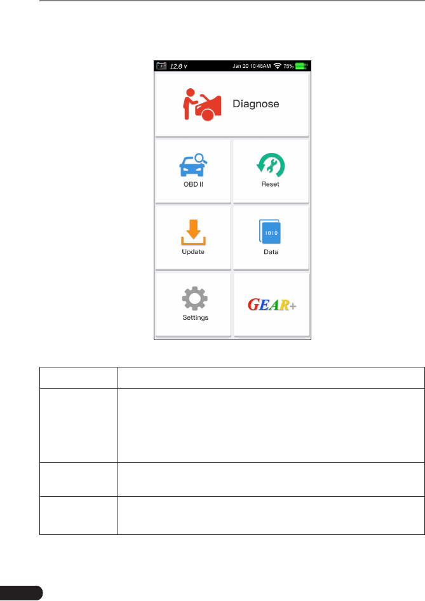Tap the OBD II label
This screenshot has height=601, width=425.
tap(193, 185)
